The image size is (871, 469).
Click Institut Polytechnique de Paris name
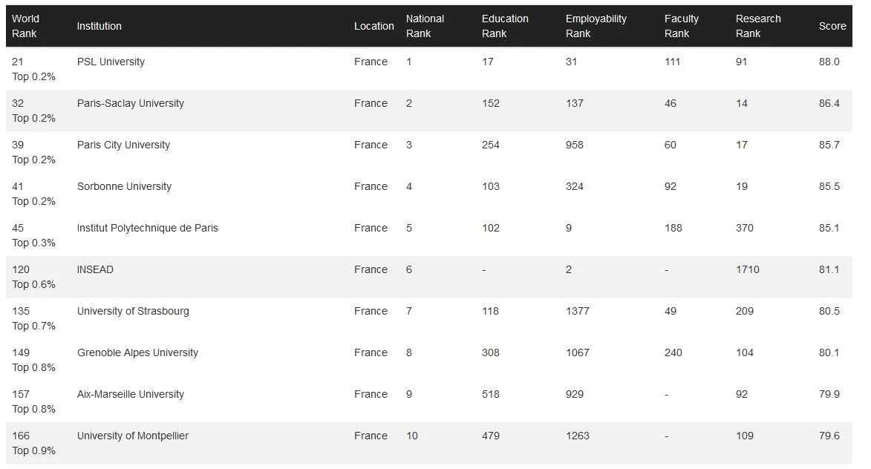[147, 228]
